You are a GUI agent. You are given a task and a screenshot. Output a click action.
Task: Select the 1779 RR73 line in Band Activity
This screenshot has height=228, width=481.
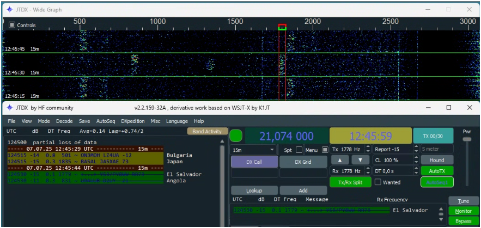click(86, 174)
